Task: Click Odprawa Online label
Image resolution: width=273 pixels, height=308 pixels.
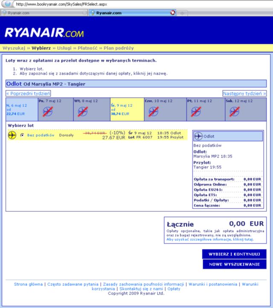Action: (x=210, y=185)
